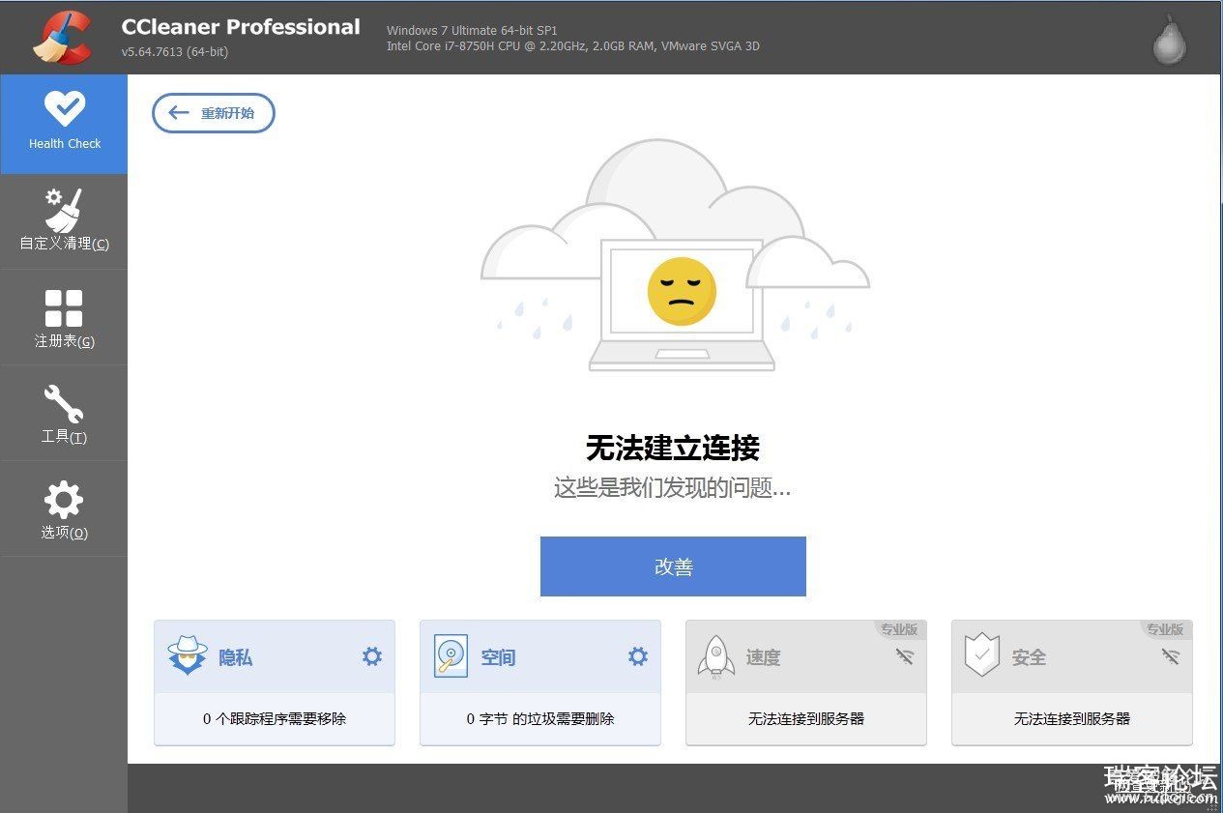1223x813 pixels.
Task: Click no-connection icon on 安全 card
Action: tap(1170, 657)
